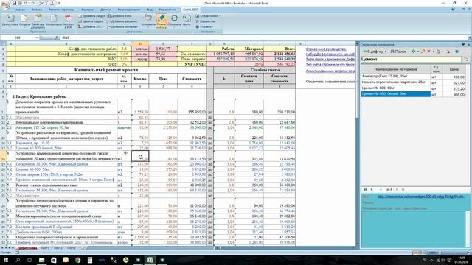Image resolution: width=472 pixels, height=265 pixels.
Task: Open 'Набор Дефектовки' help link
Action: (330, 54)
